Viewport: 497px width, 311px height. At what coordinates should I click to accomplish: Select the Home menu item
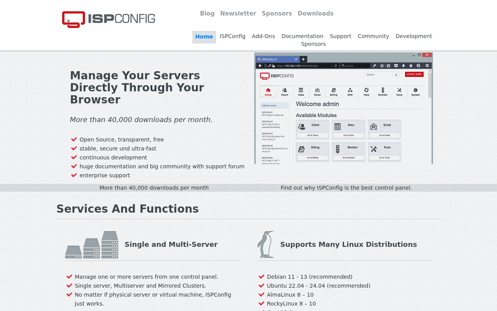[204, 37]
